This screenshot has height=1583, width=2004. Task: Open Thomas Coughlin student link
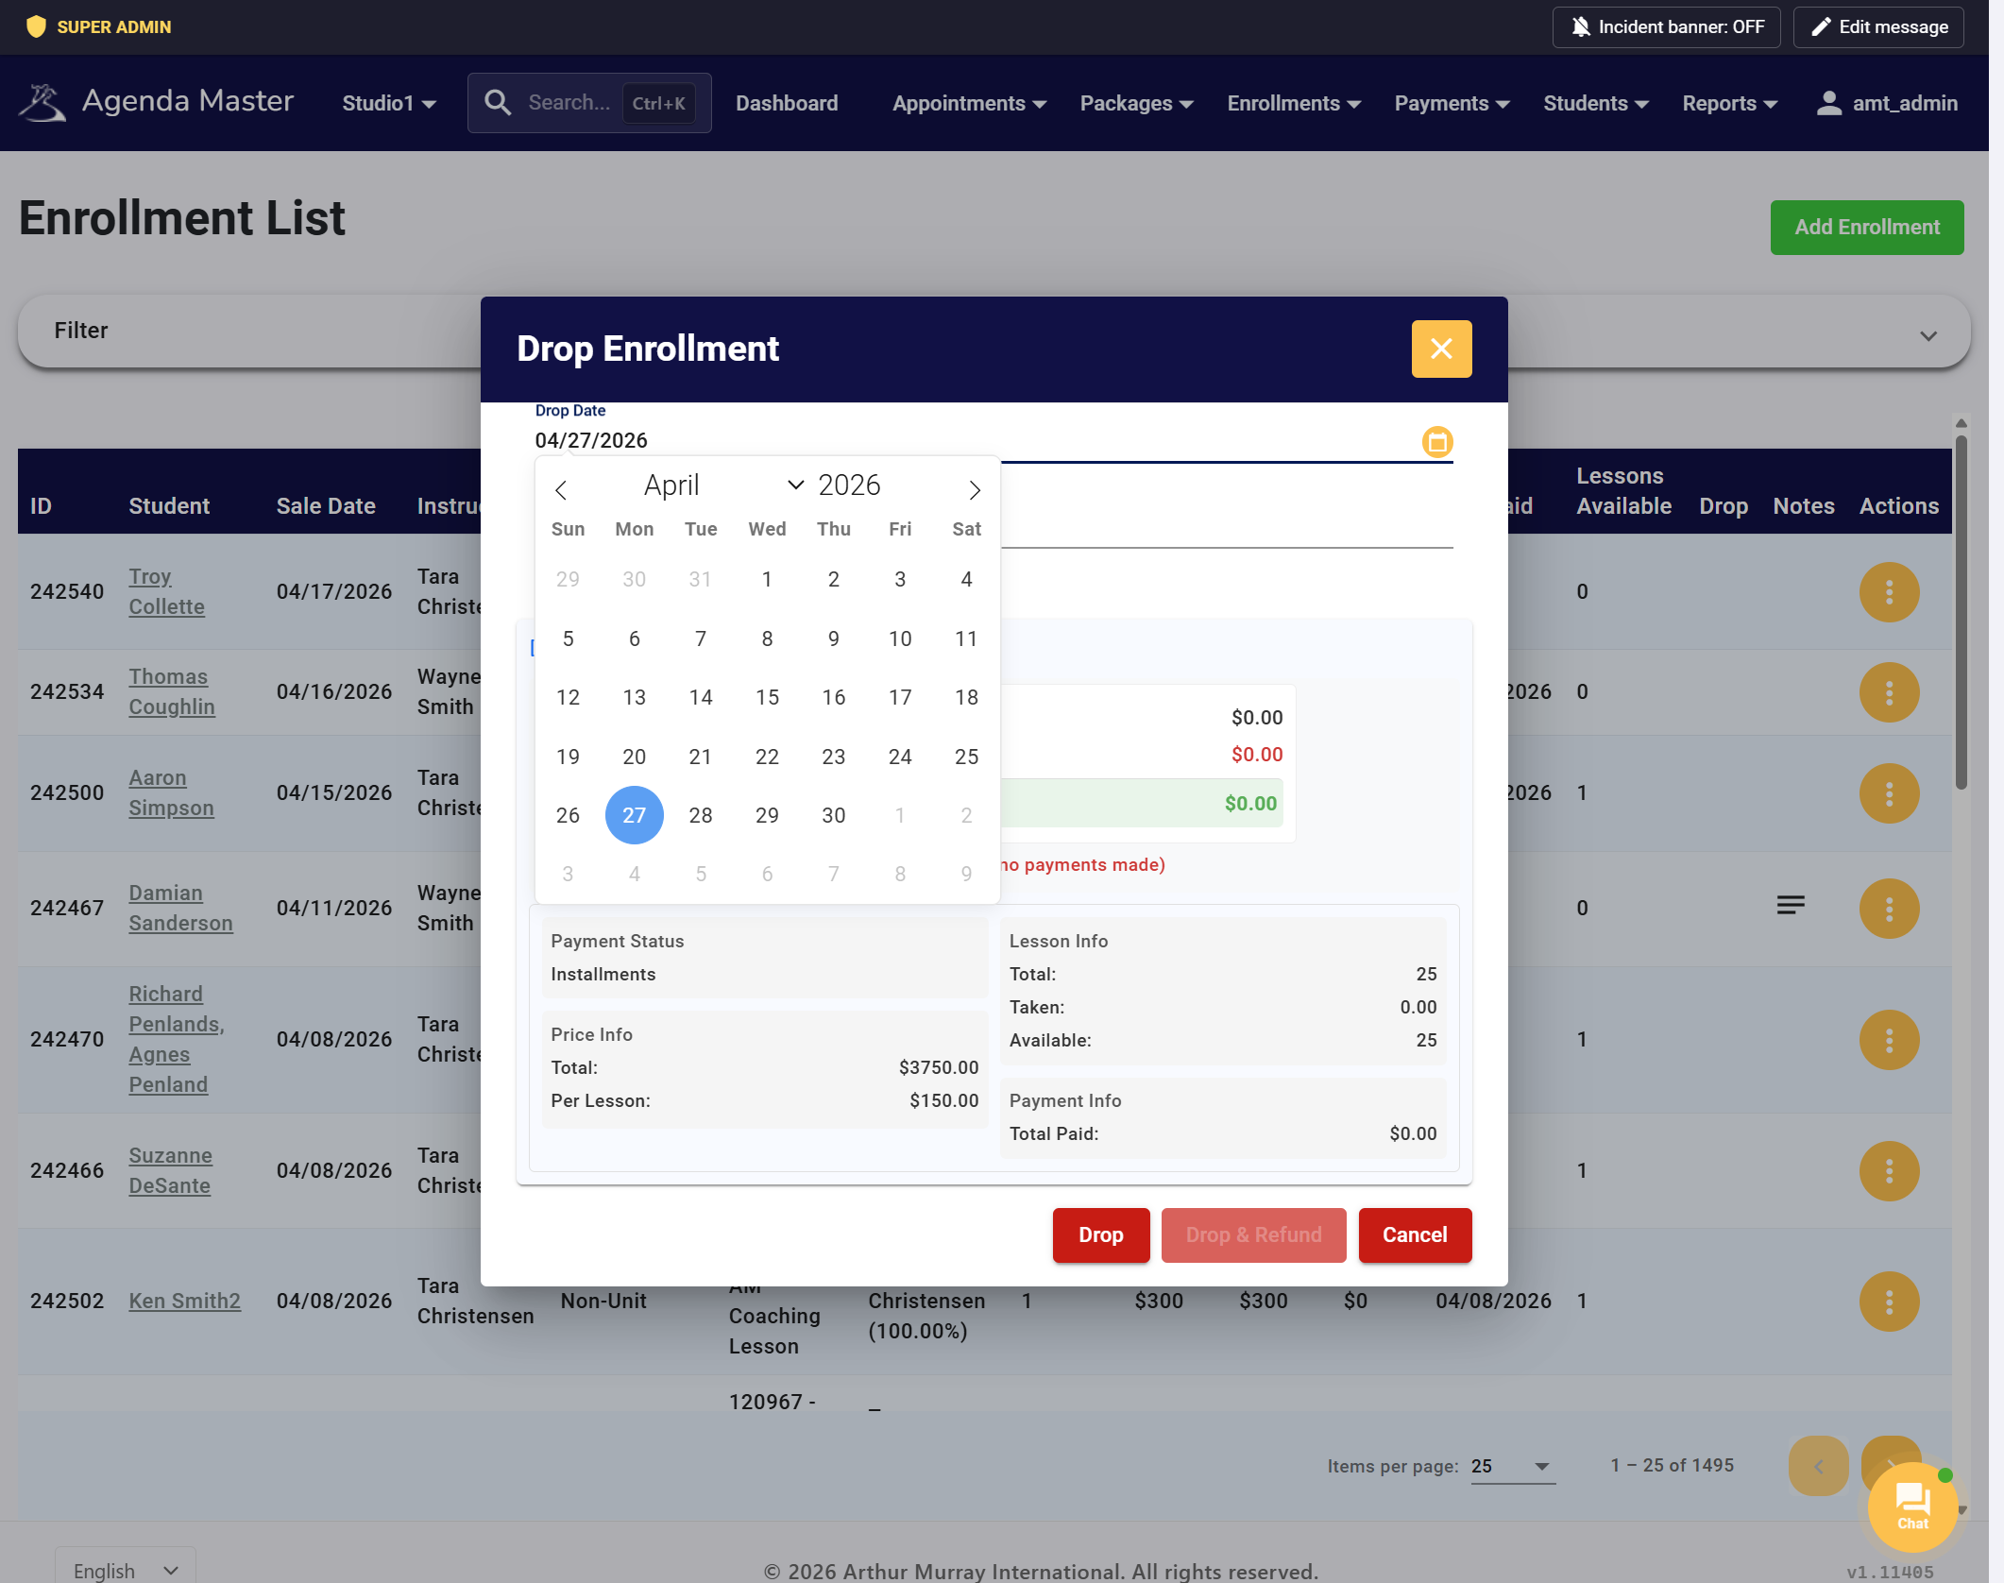coord(172,691)
